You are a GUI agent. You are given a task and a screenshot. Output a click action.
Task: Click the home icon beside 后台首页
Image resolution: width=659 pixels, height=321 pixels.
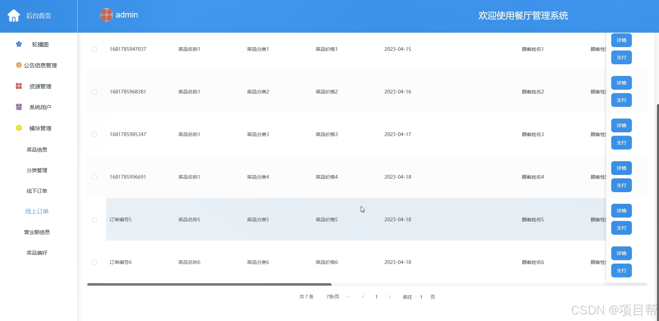tap(14, 15)
